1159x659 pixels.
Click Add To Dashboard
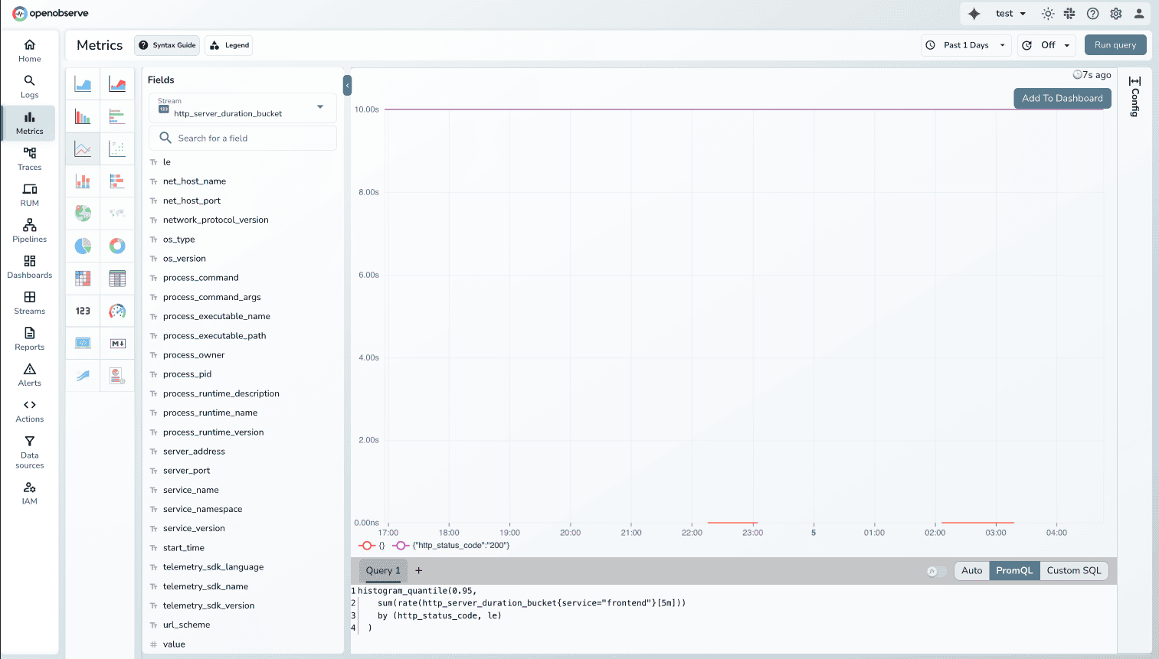point(1062,98)
